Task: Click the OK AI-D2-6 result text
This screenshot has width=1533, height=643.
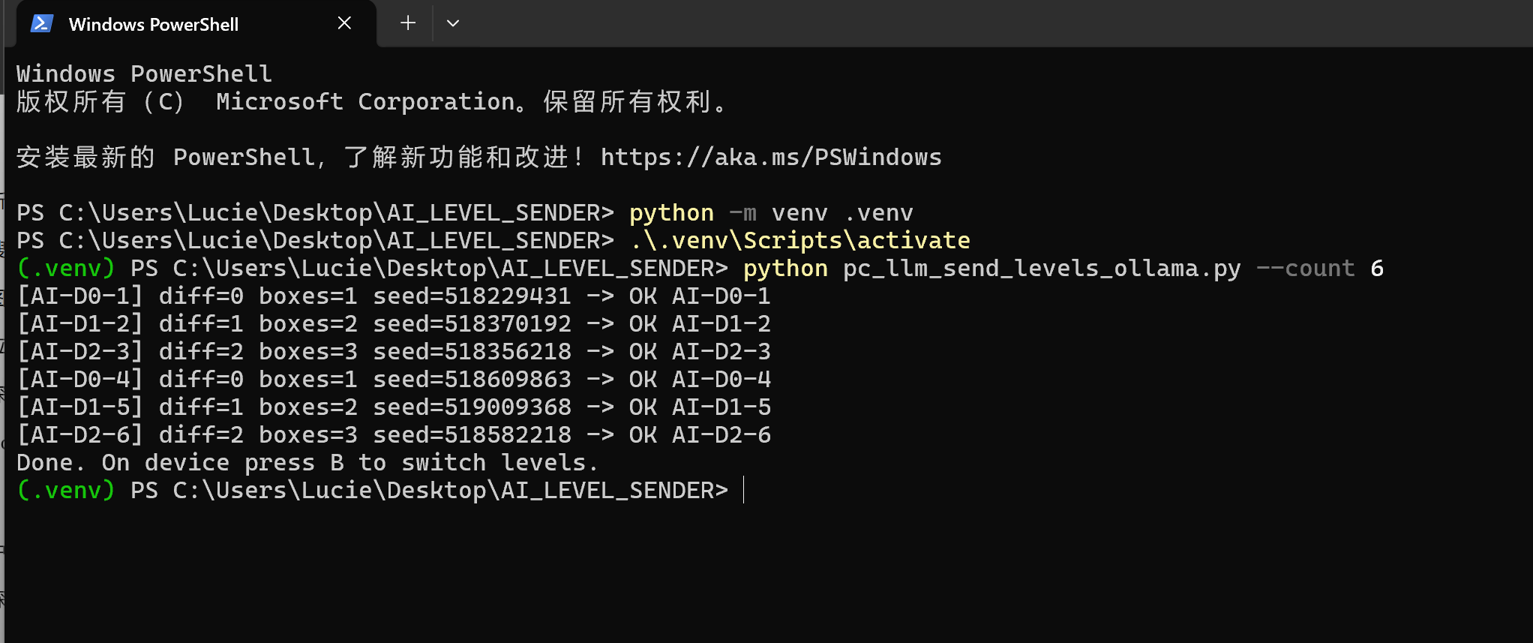Action: pos(699,435)
